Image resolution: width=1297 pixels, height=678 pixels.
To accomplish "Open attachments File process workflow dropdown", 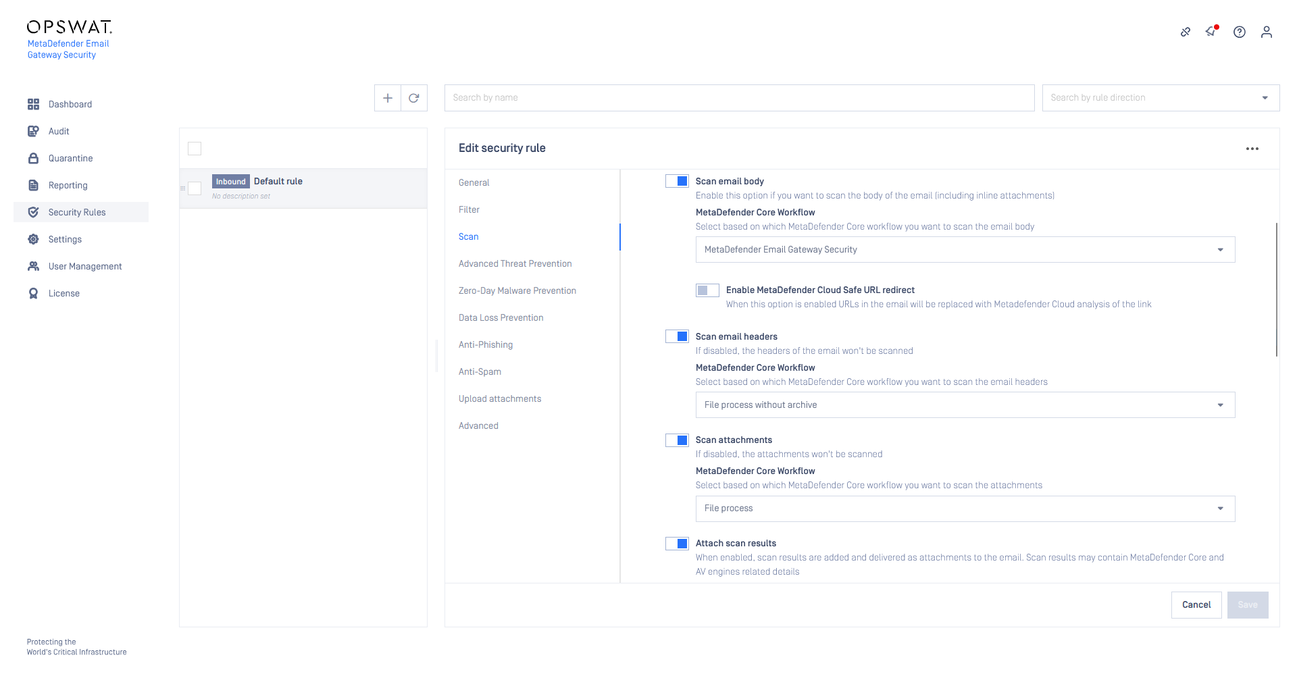I will pyautogui.click(x=965, y=508).
